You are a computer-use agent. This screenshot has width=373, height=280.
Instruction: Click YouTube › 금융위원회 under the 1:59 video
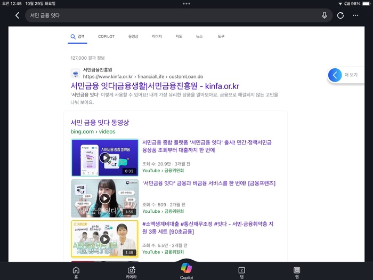point(163,211)
